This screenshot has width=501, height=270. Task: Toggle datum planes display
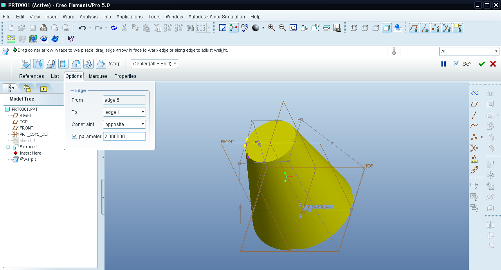(414, 28)
